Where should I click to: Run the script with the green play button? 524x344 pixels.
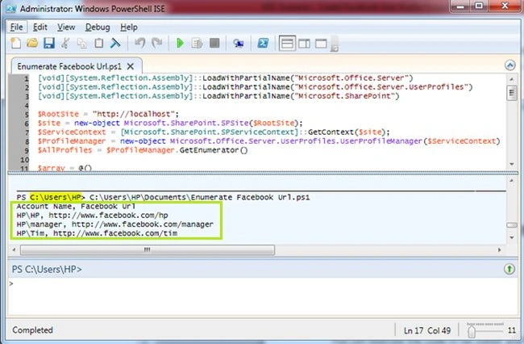[180, 43]
